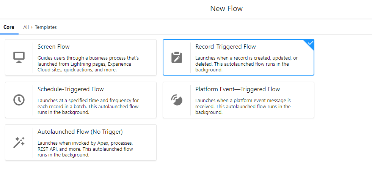
Task: Click the Autolaunched Flow description text
Action: coord(85,149)
